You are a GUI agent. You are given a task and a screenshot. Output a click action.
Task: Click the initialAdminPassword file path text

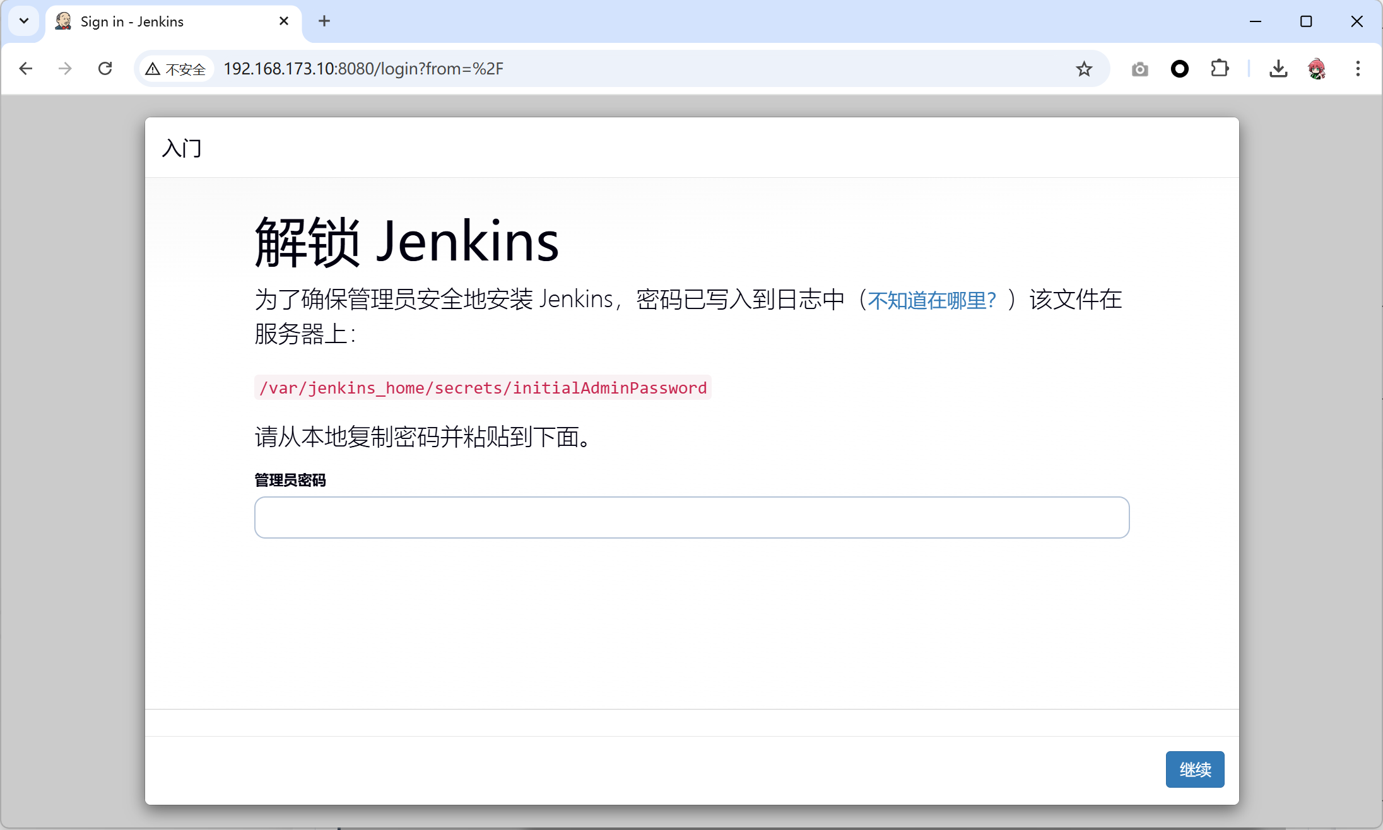point(483,388)
